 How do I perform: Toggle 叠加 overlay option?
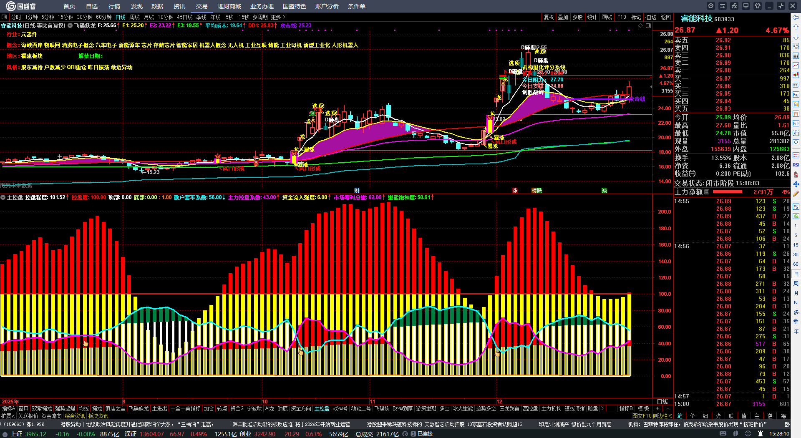click(x=563, y=17)
